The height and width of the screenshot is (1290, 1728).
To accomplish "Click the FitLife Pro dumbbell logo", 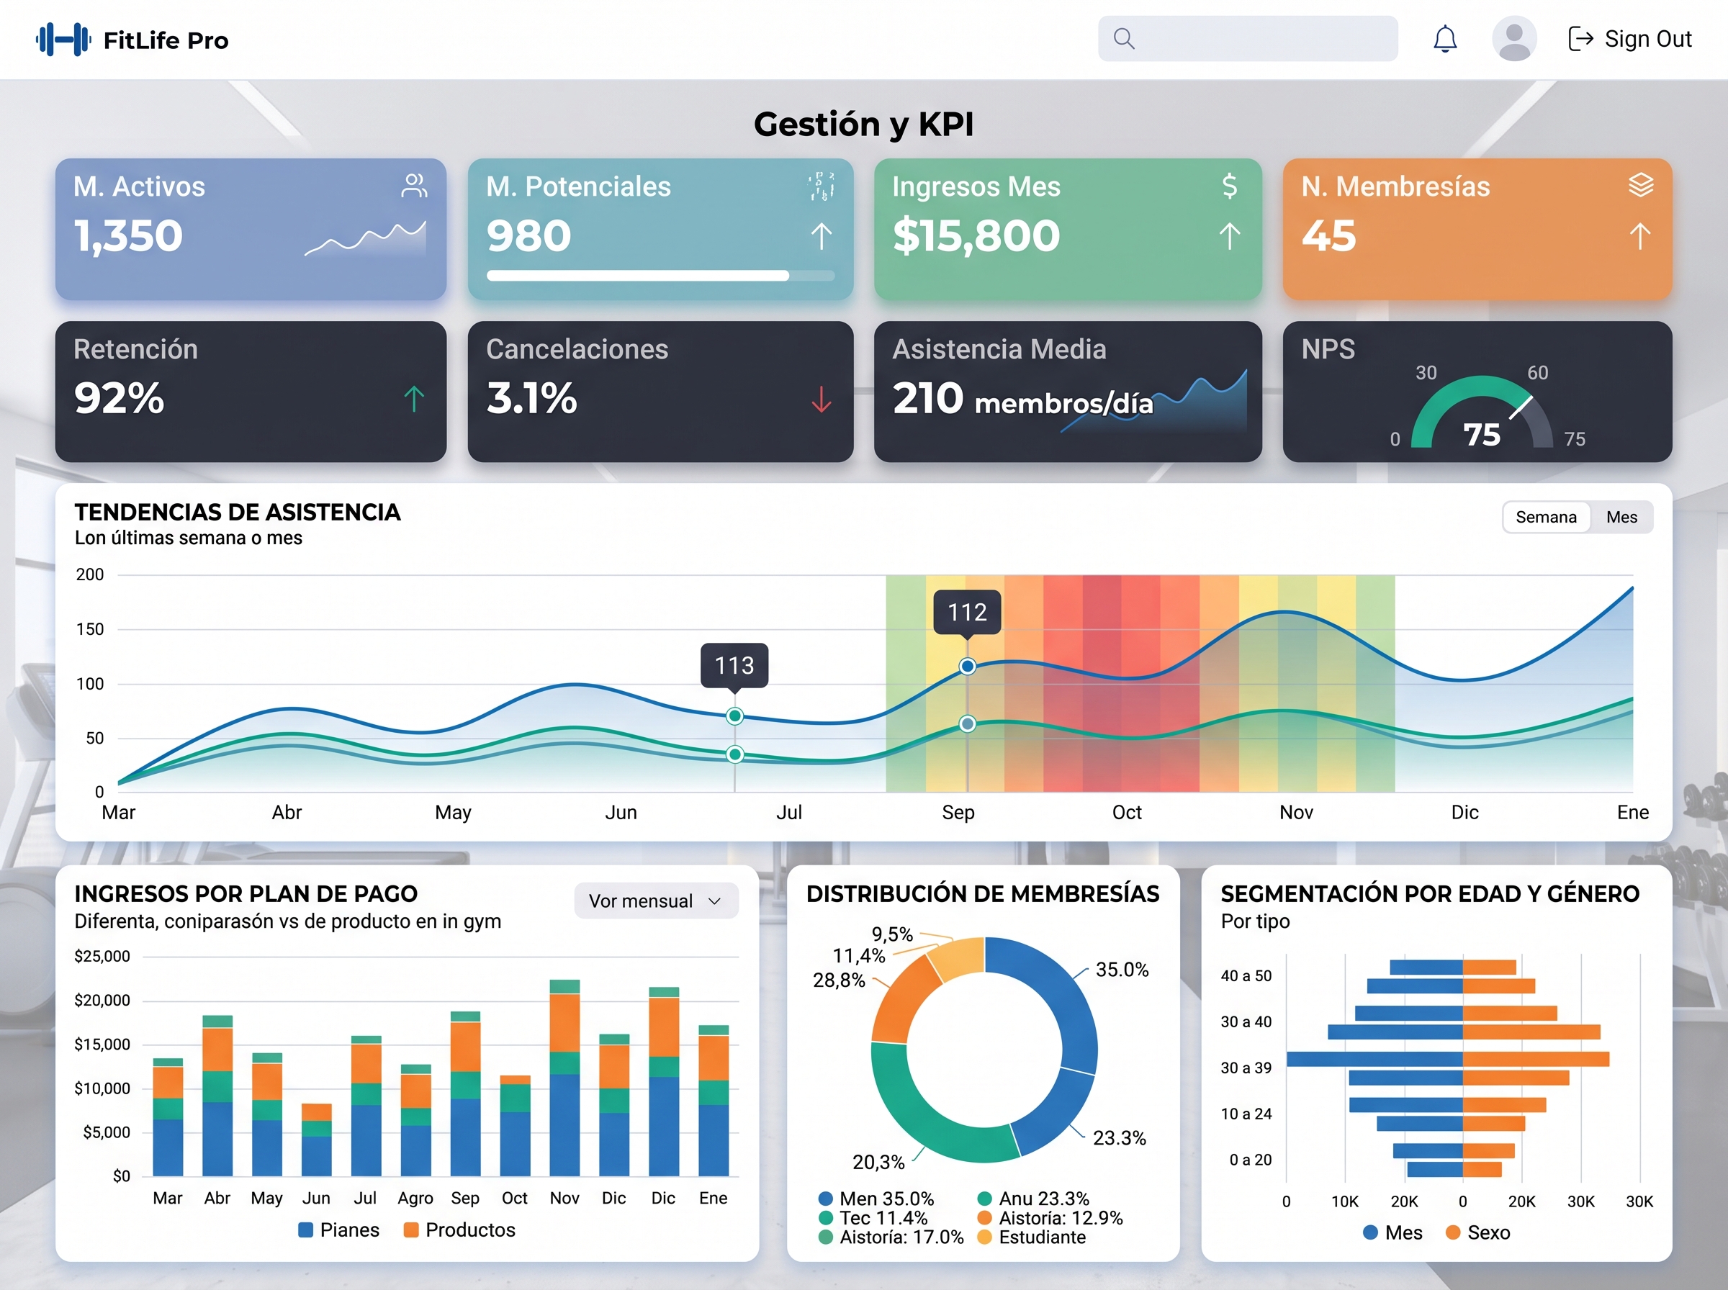I will (x=63, y=39).
